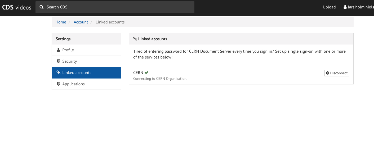This screenshot has height=142, width=374.
Task: Click the Disconnect button's x icon
Action: [x=328, y=73]
